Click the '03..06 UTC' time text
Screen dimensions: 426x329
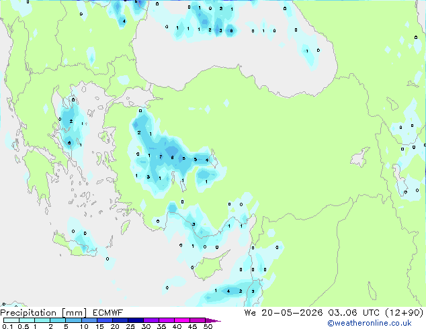353,313
